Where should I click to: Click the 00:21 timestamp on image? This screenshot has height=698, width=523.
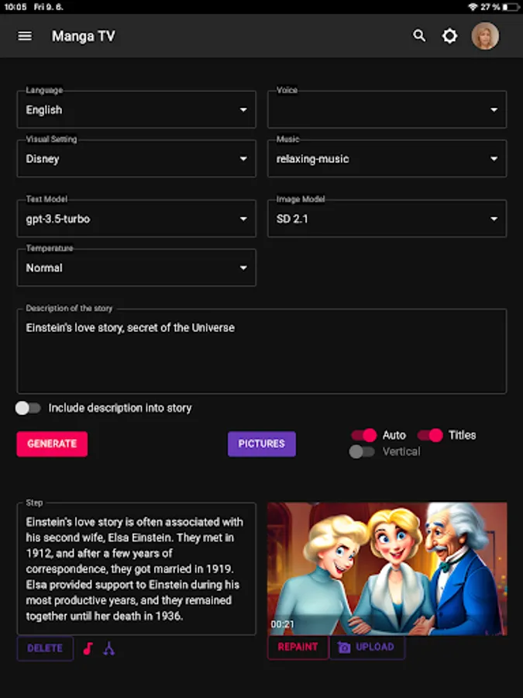tap(282, 624)
